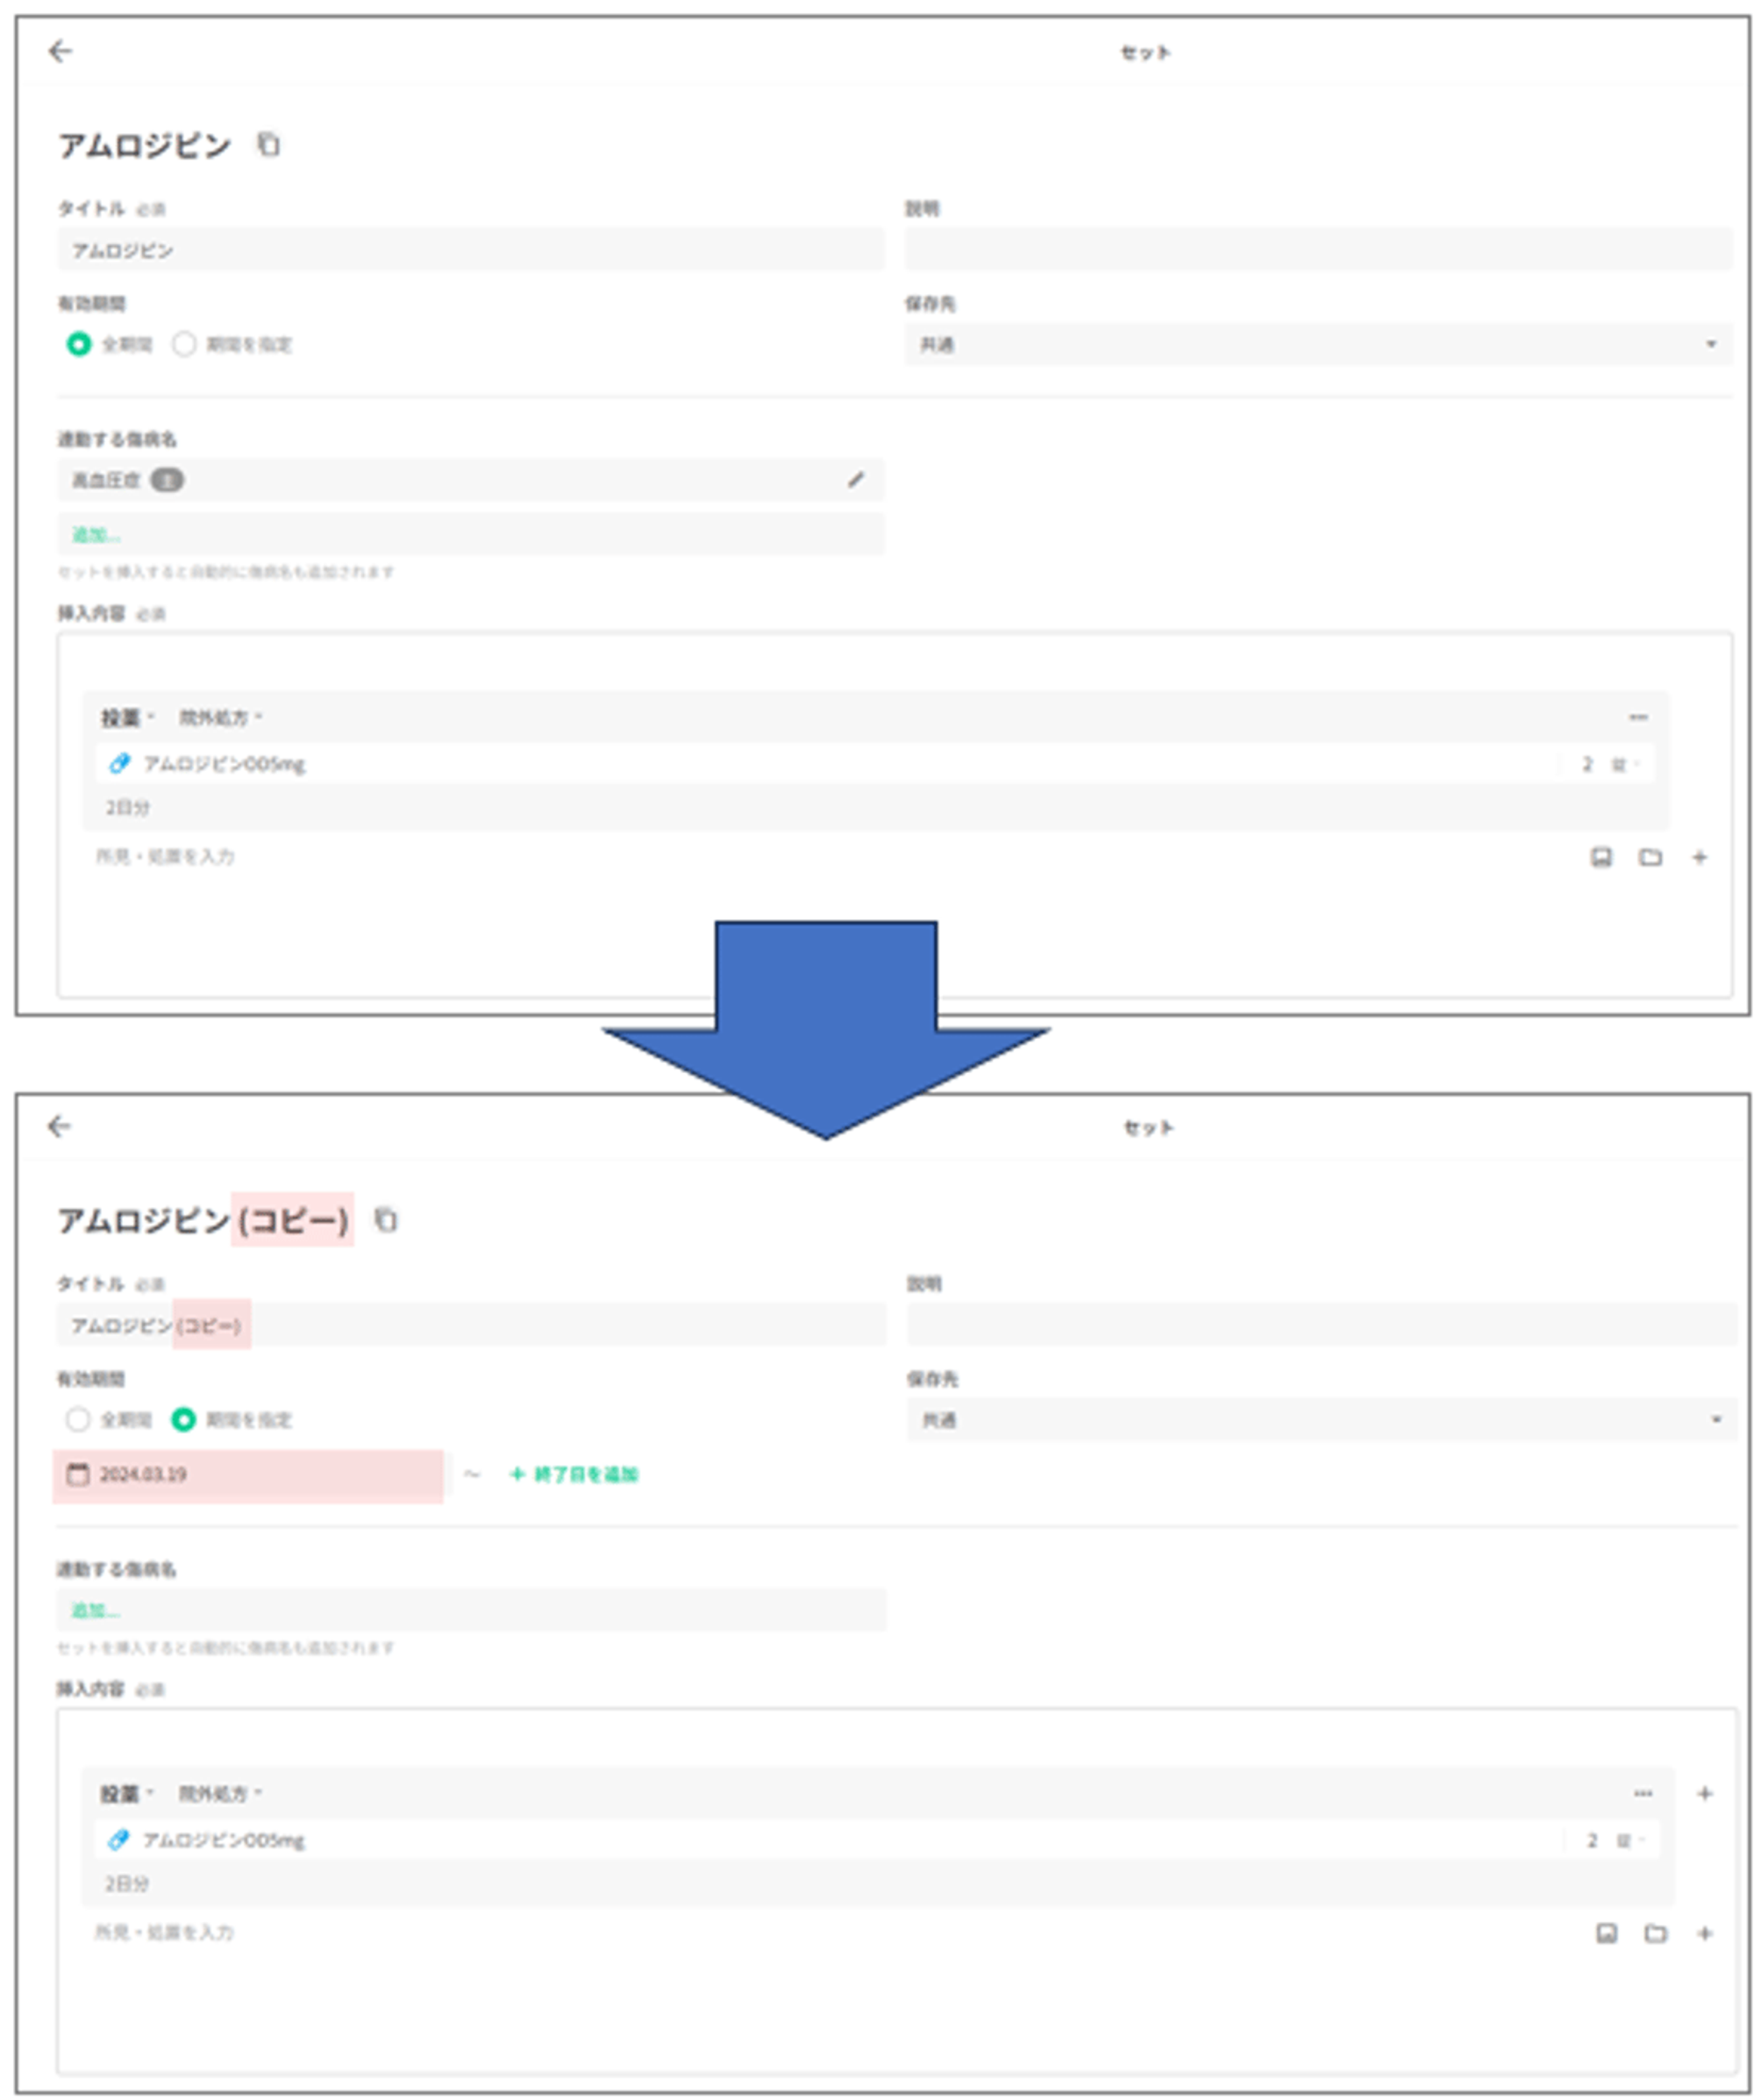The height and width of the screenshot is (2100, 1754).
Task: Click back arrow in bottom set screen
Action: [60, 1126]
